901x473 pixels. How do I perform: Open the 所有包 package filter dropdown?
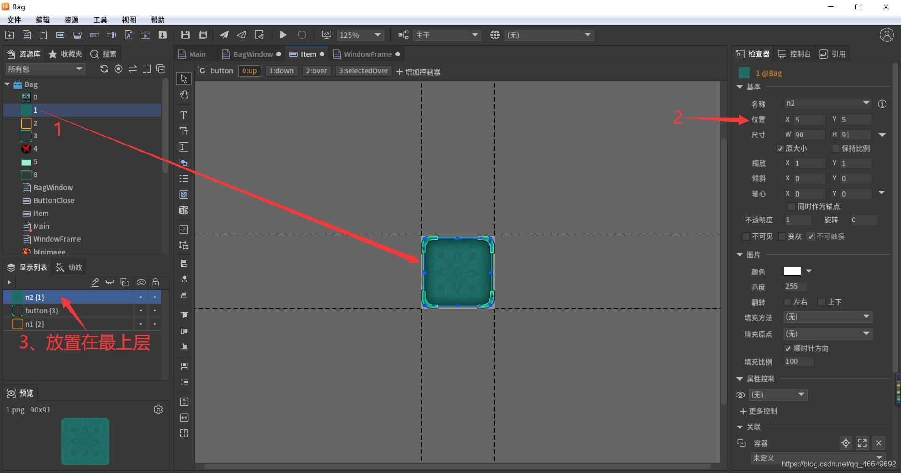45,69
